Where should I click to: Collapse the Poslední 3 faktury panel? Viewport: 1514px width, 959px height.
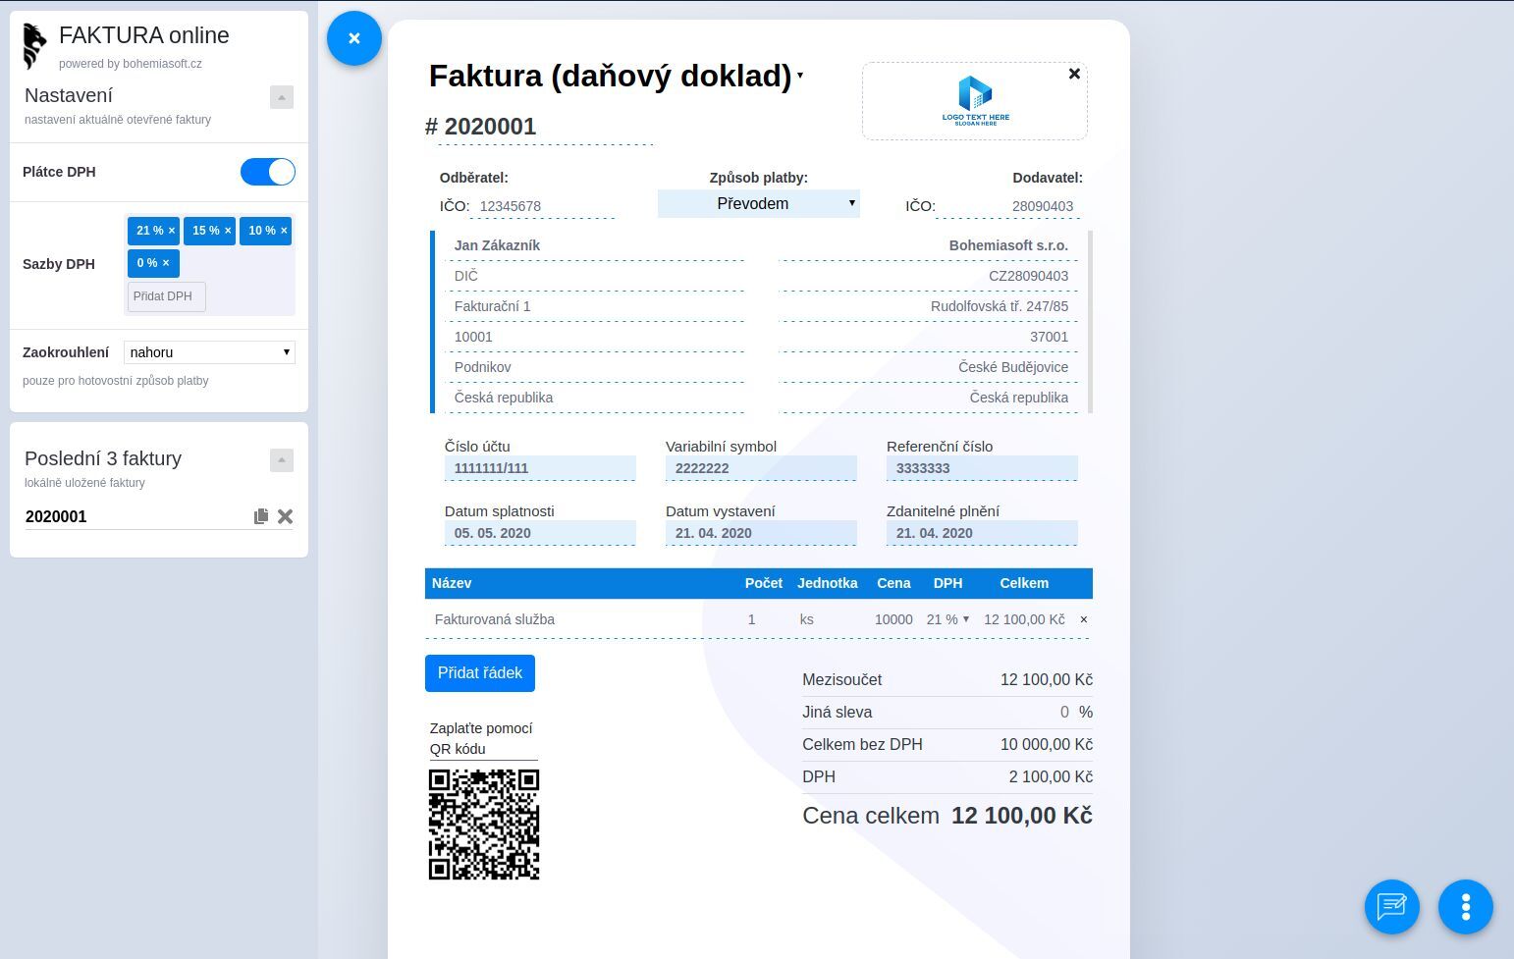click(x=282, y=460)
